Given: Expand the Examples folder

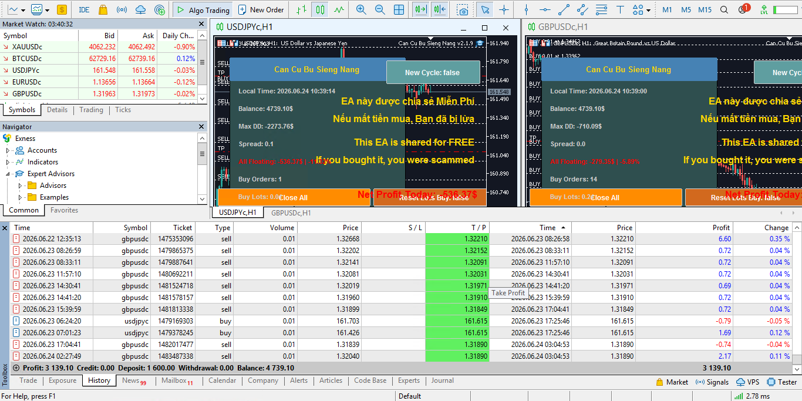Looking at the screenshot, I should (20, 197).
